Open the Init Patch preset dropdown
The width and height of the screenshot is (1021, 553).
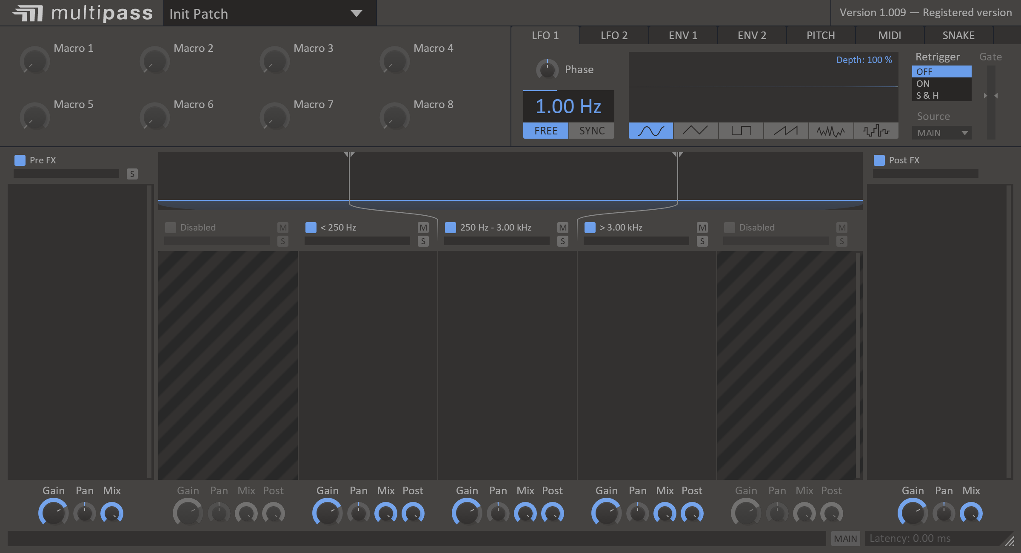[x=356, y=14]
